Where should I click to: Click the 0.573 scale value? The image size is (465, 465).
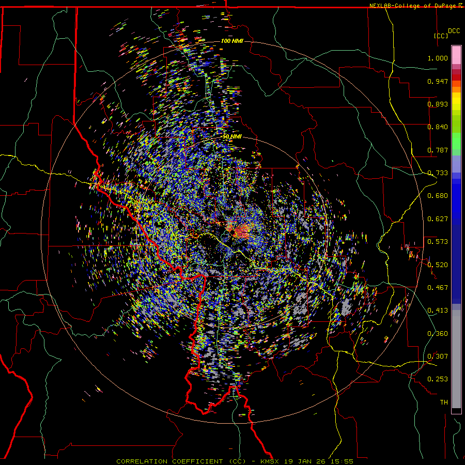point(438,242)
